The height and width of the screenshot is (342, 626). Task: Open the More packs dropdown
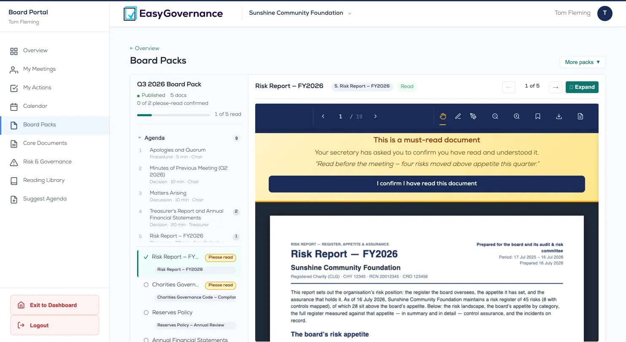583,62
